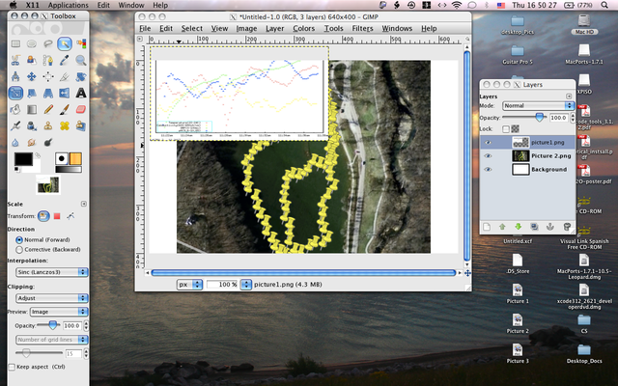Open the px units dropdown

(x=189, y=285)
